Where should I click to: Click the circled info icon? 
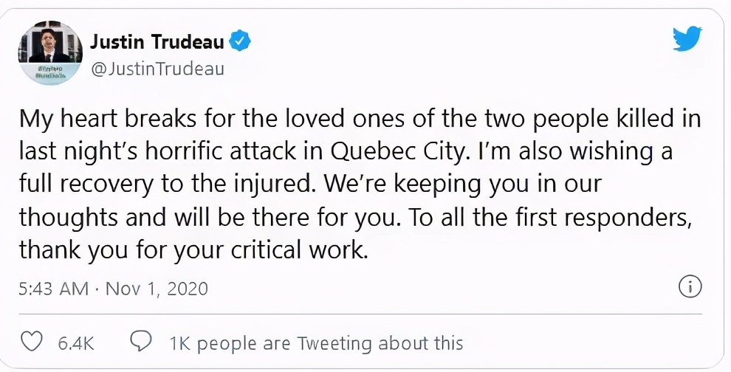coord(690,288)
